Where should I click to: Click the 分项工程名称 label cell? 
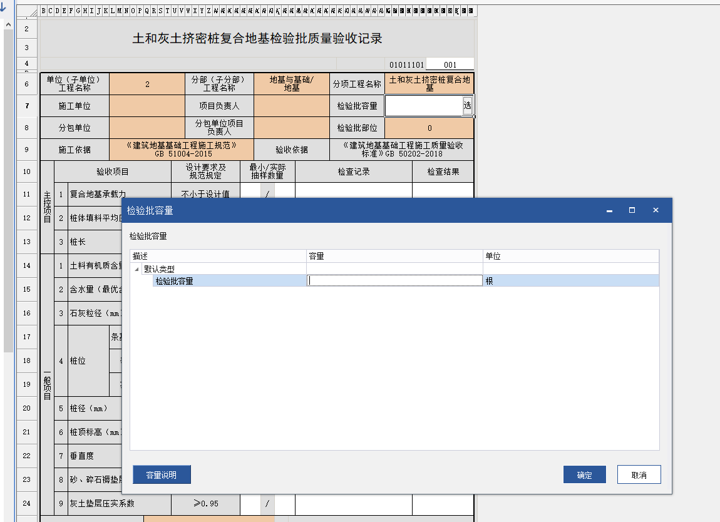coord(357,84)
